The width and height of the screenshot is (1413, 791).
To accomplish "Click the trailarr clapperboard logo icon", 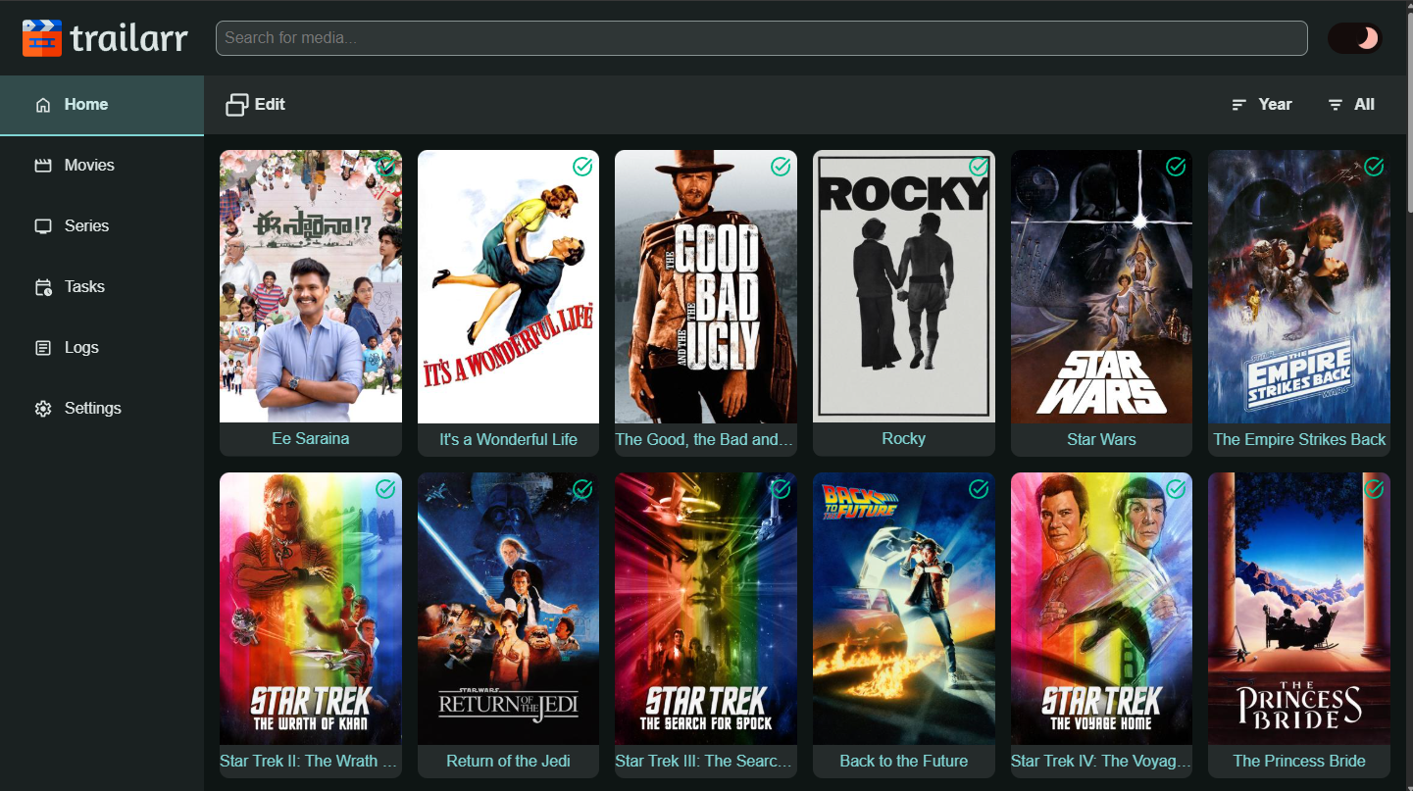I will coord(42,38).
